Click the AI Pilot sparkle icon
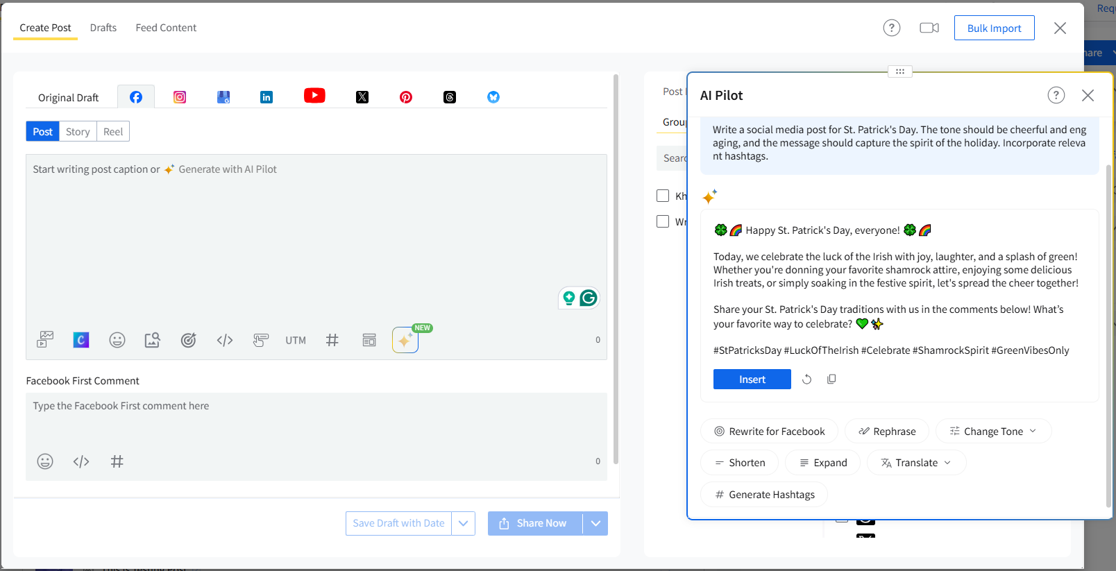Screen dimensions: 1116x571 coord(405,340)
